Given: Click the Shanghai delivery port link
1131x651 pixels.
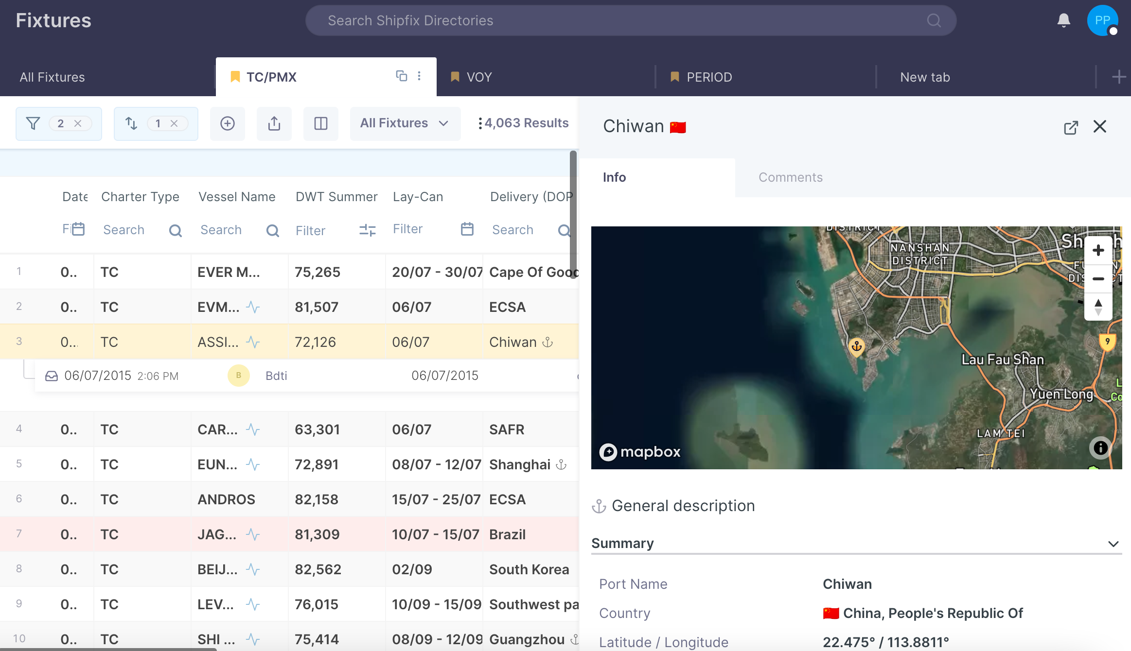Looking at the screenshot, I should 520,464.
